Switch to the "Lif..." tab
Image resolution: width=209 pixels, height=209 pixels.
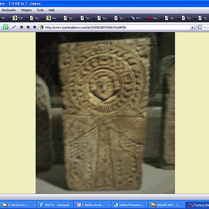coord(20,18)
